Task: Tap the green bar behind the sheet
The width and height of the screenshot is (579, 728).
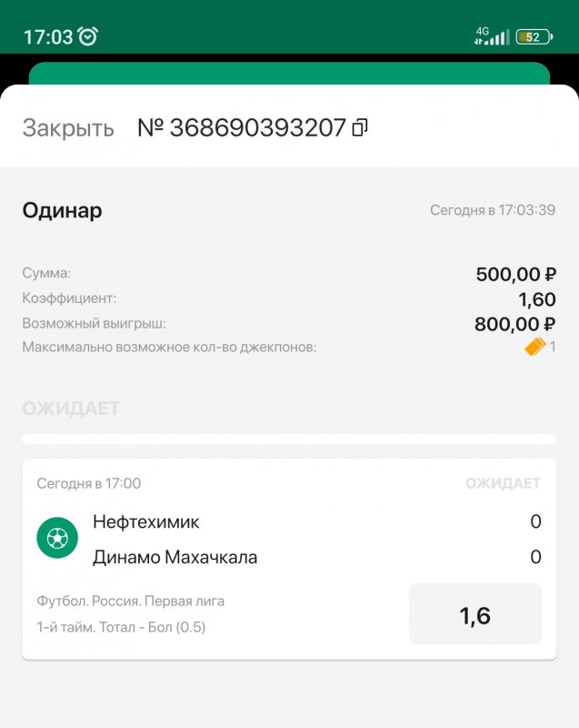Action: point(289,73)
